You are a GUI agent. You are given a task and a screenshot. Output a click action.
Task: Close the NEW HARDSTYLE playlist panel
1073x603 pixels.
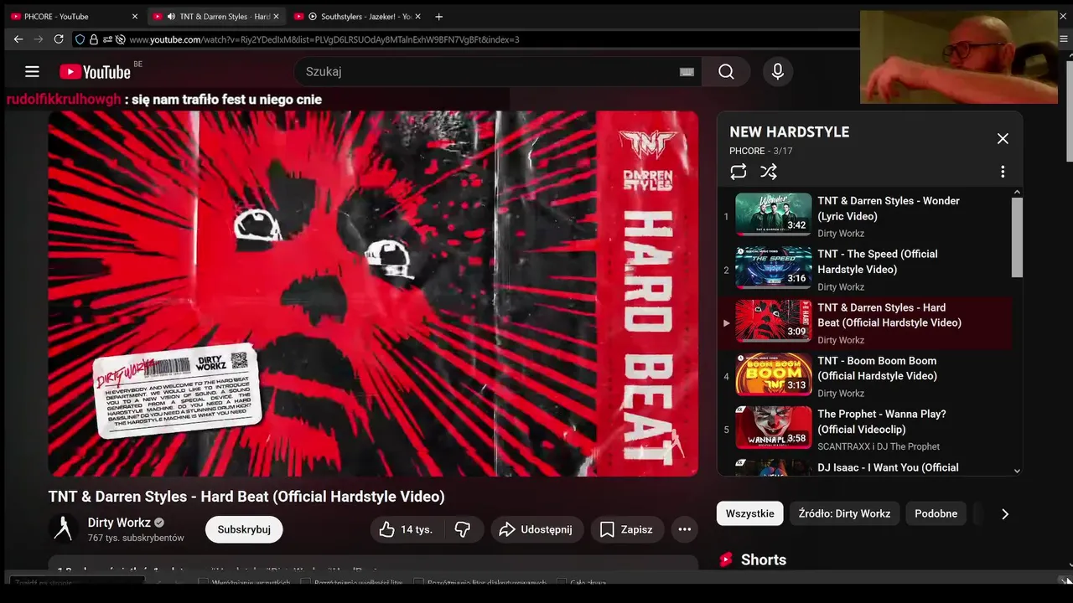(1003, 139)
